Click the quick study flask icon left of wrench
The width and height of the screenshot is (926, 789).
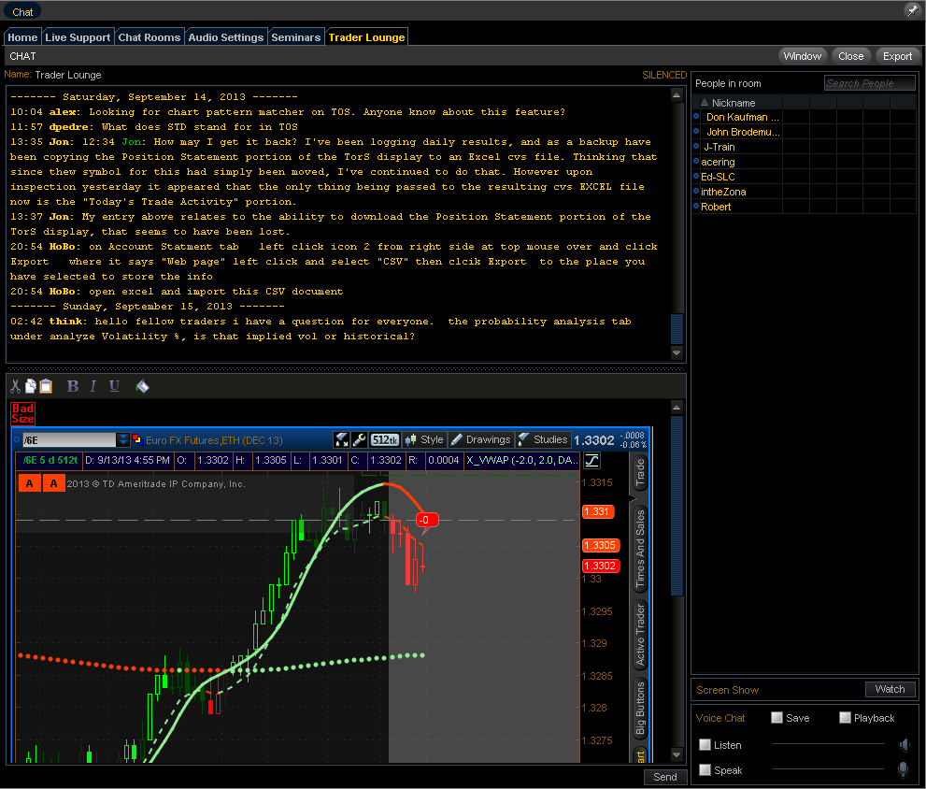tap(341, 439)
